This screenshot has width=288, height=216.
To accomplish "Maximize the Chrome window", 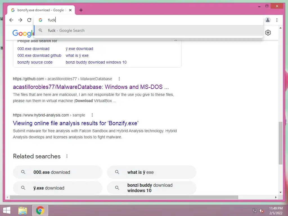I will pyautogui.click(x=267, y=6).
